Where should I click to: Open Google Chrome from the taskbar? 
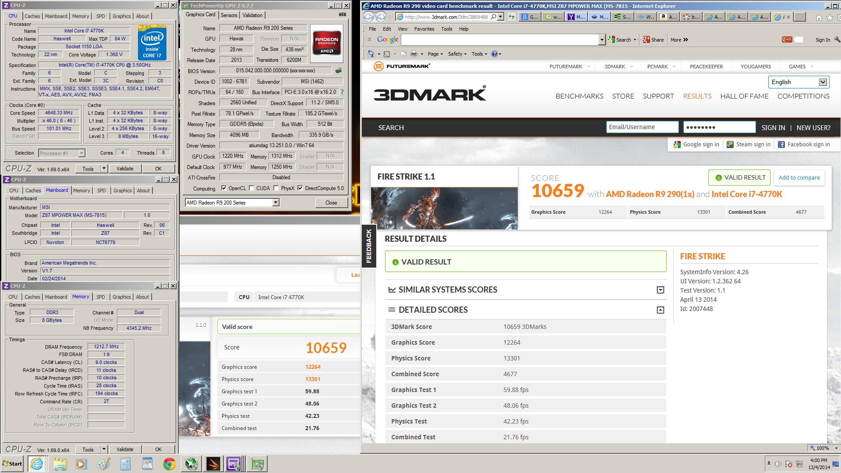pos(169,464)
